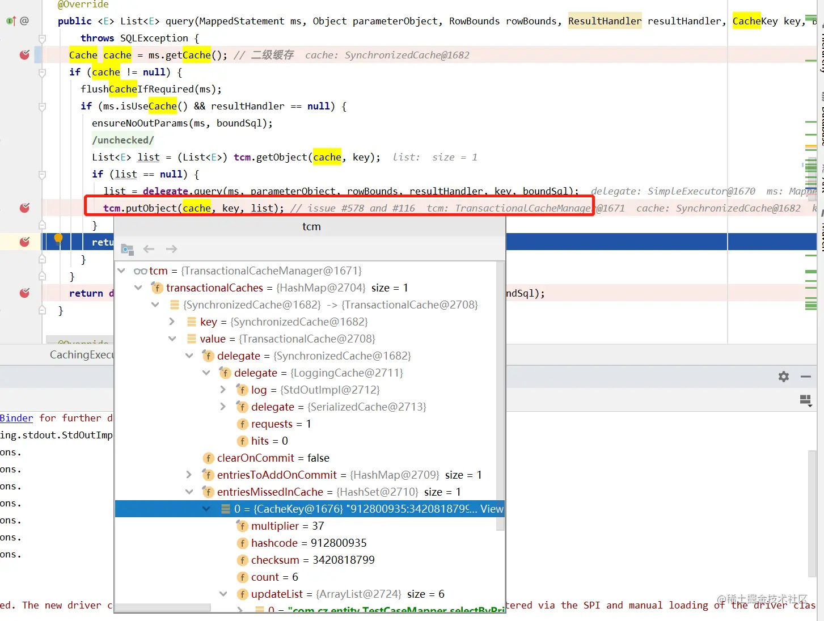Viewport: 824px width, 621px height.
Task: Fold the 'if (ms.isUseCache()' code block
Action: click(42, 106)
